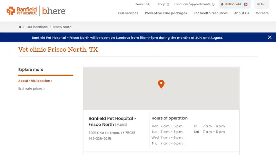Click the home breadcrumb icon
Screen dimensions: 276x155
20,27
